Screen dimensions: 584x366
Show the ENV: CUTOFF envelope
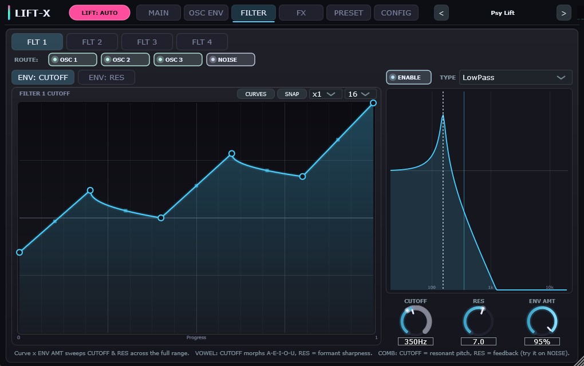43,77
